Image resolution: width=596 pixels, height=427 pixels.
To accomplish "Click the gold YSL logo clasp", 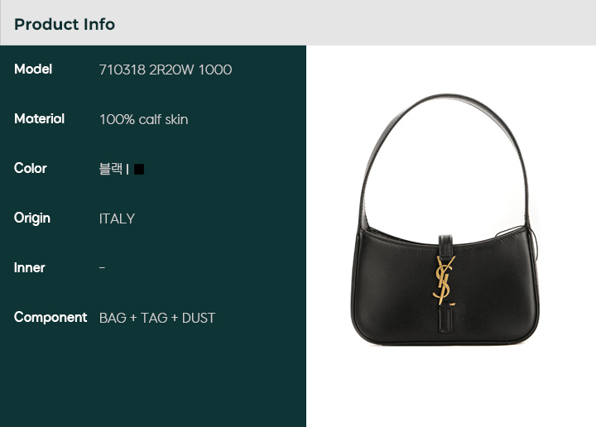I will tap(445, 281).
